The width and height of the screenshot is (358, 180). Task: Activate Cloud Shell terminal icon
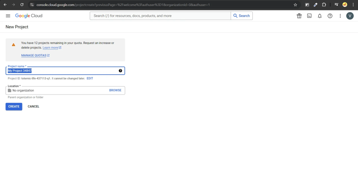309,16
